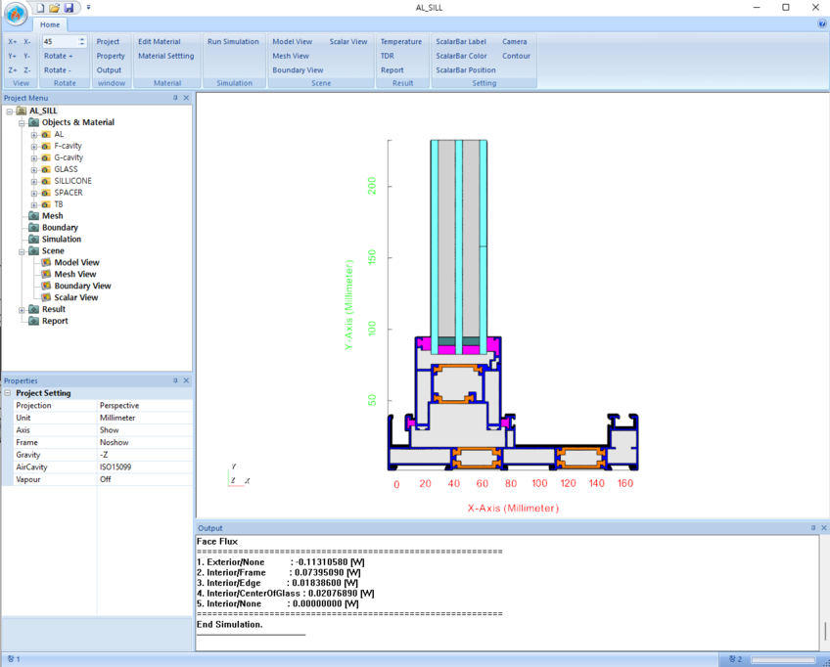Screen dimensions: 830x667
Task: Select the Mesh folder icon in tree
Action: (x=34, y=216)
